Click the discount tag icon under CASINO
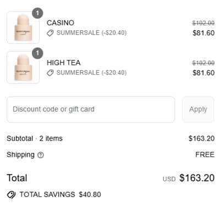 [x=50, y=33]
